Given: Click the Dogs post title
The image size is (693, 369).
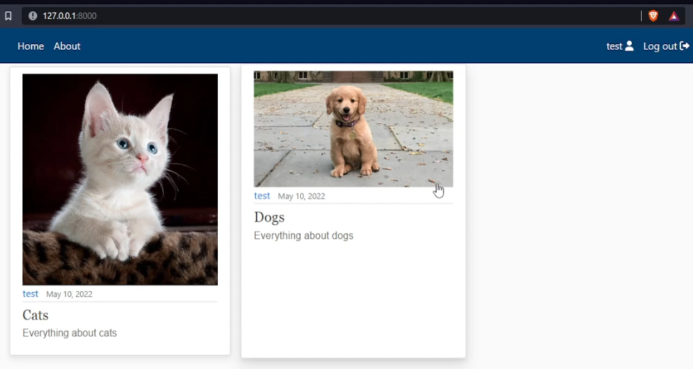Looking at the screenshot, I should point(269,217).
